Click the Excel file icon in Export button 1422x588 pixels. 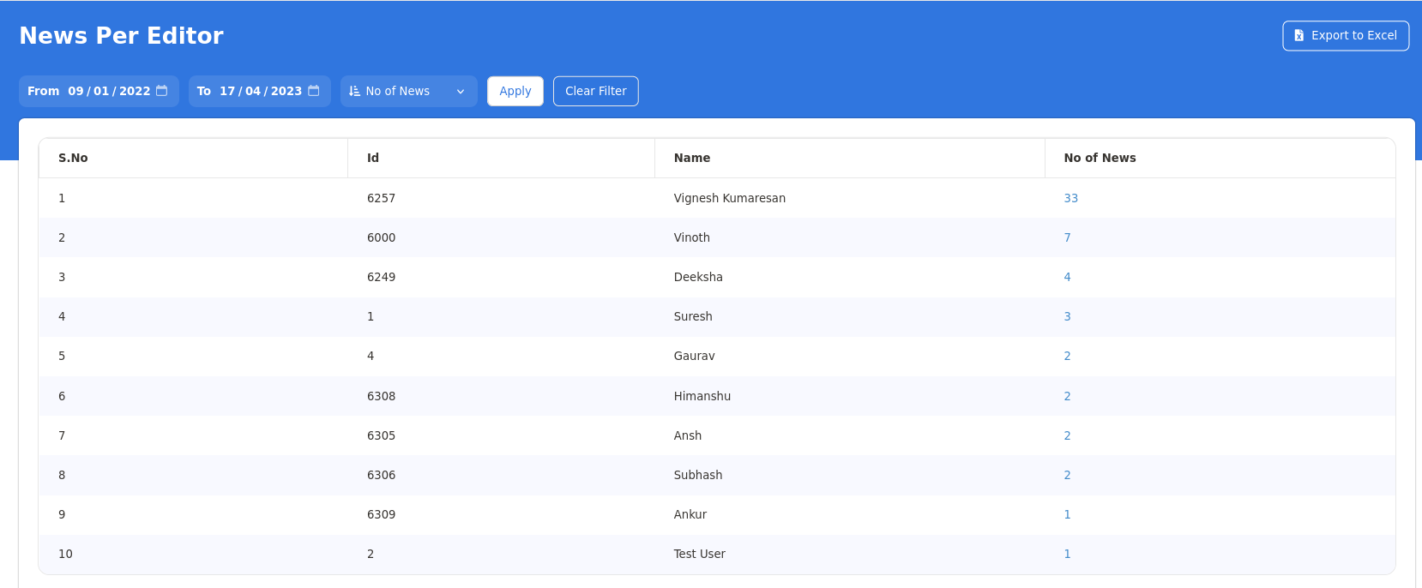coord(1299,36)
